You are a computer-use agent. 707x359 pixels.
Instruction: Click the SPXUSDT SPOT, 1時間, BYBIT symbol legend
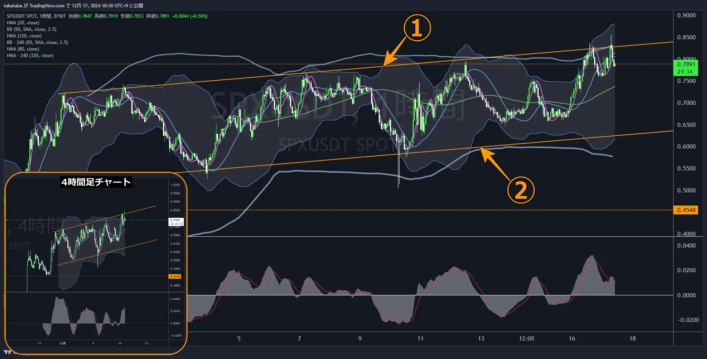[x=36, y=16]
